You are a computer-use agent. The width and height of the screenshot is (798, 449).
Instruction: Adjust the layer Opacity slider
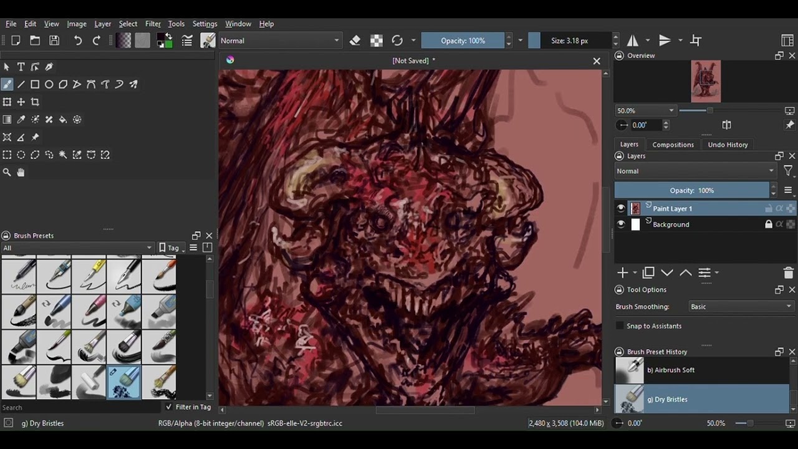692,190
